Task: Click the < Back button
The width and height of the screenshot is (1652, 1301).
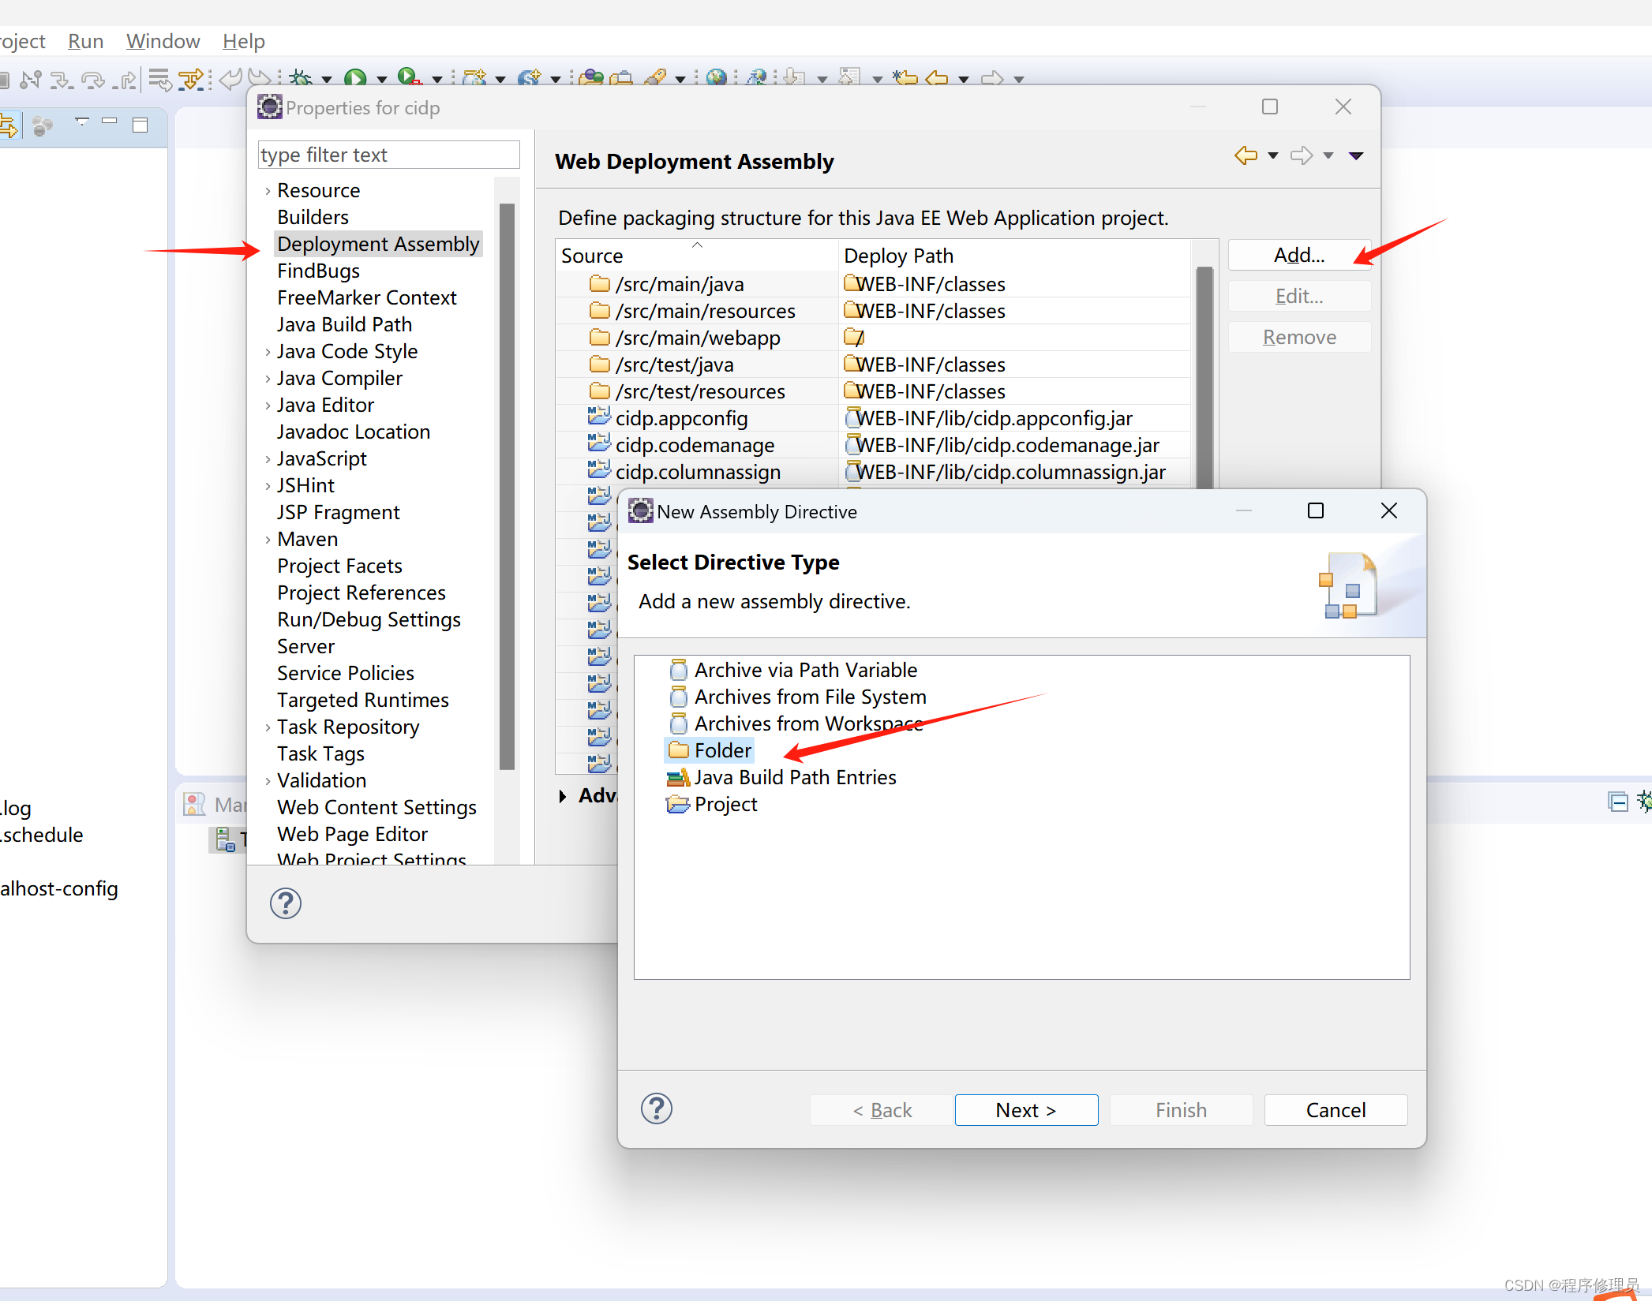Action: pos(881,1110)
